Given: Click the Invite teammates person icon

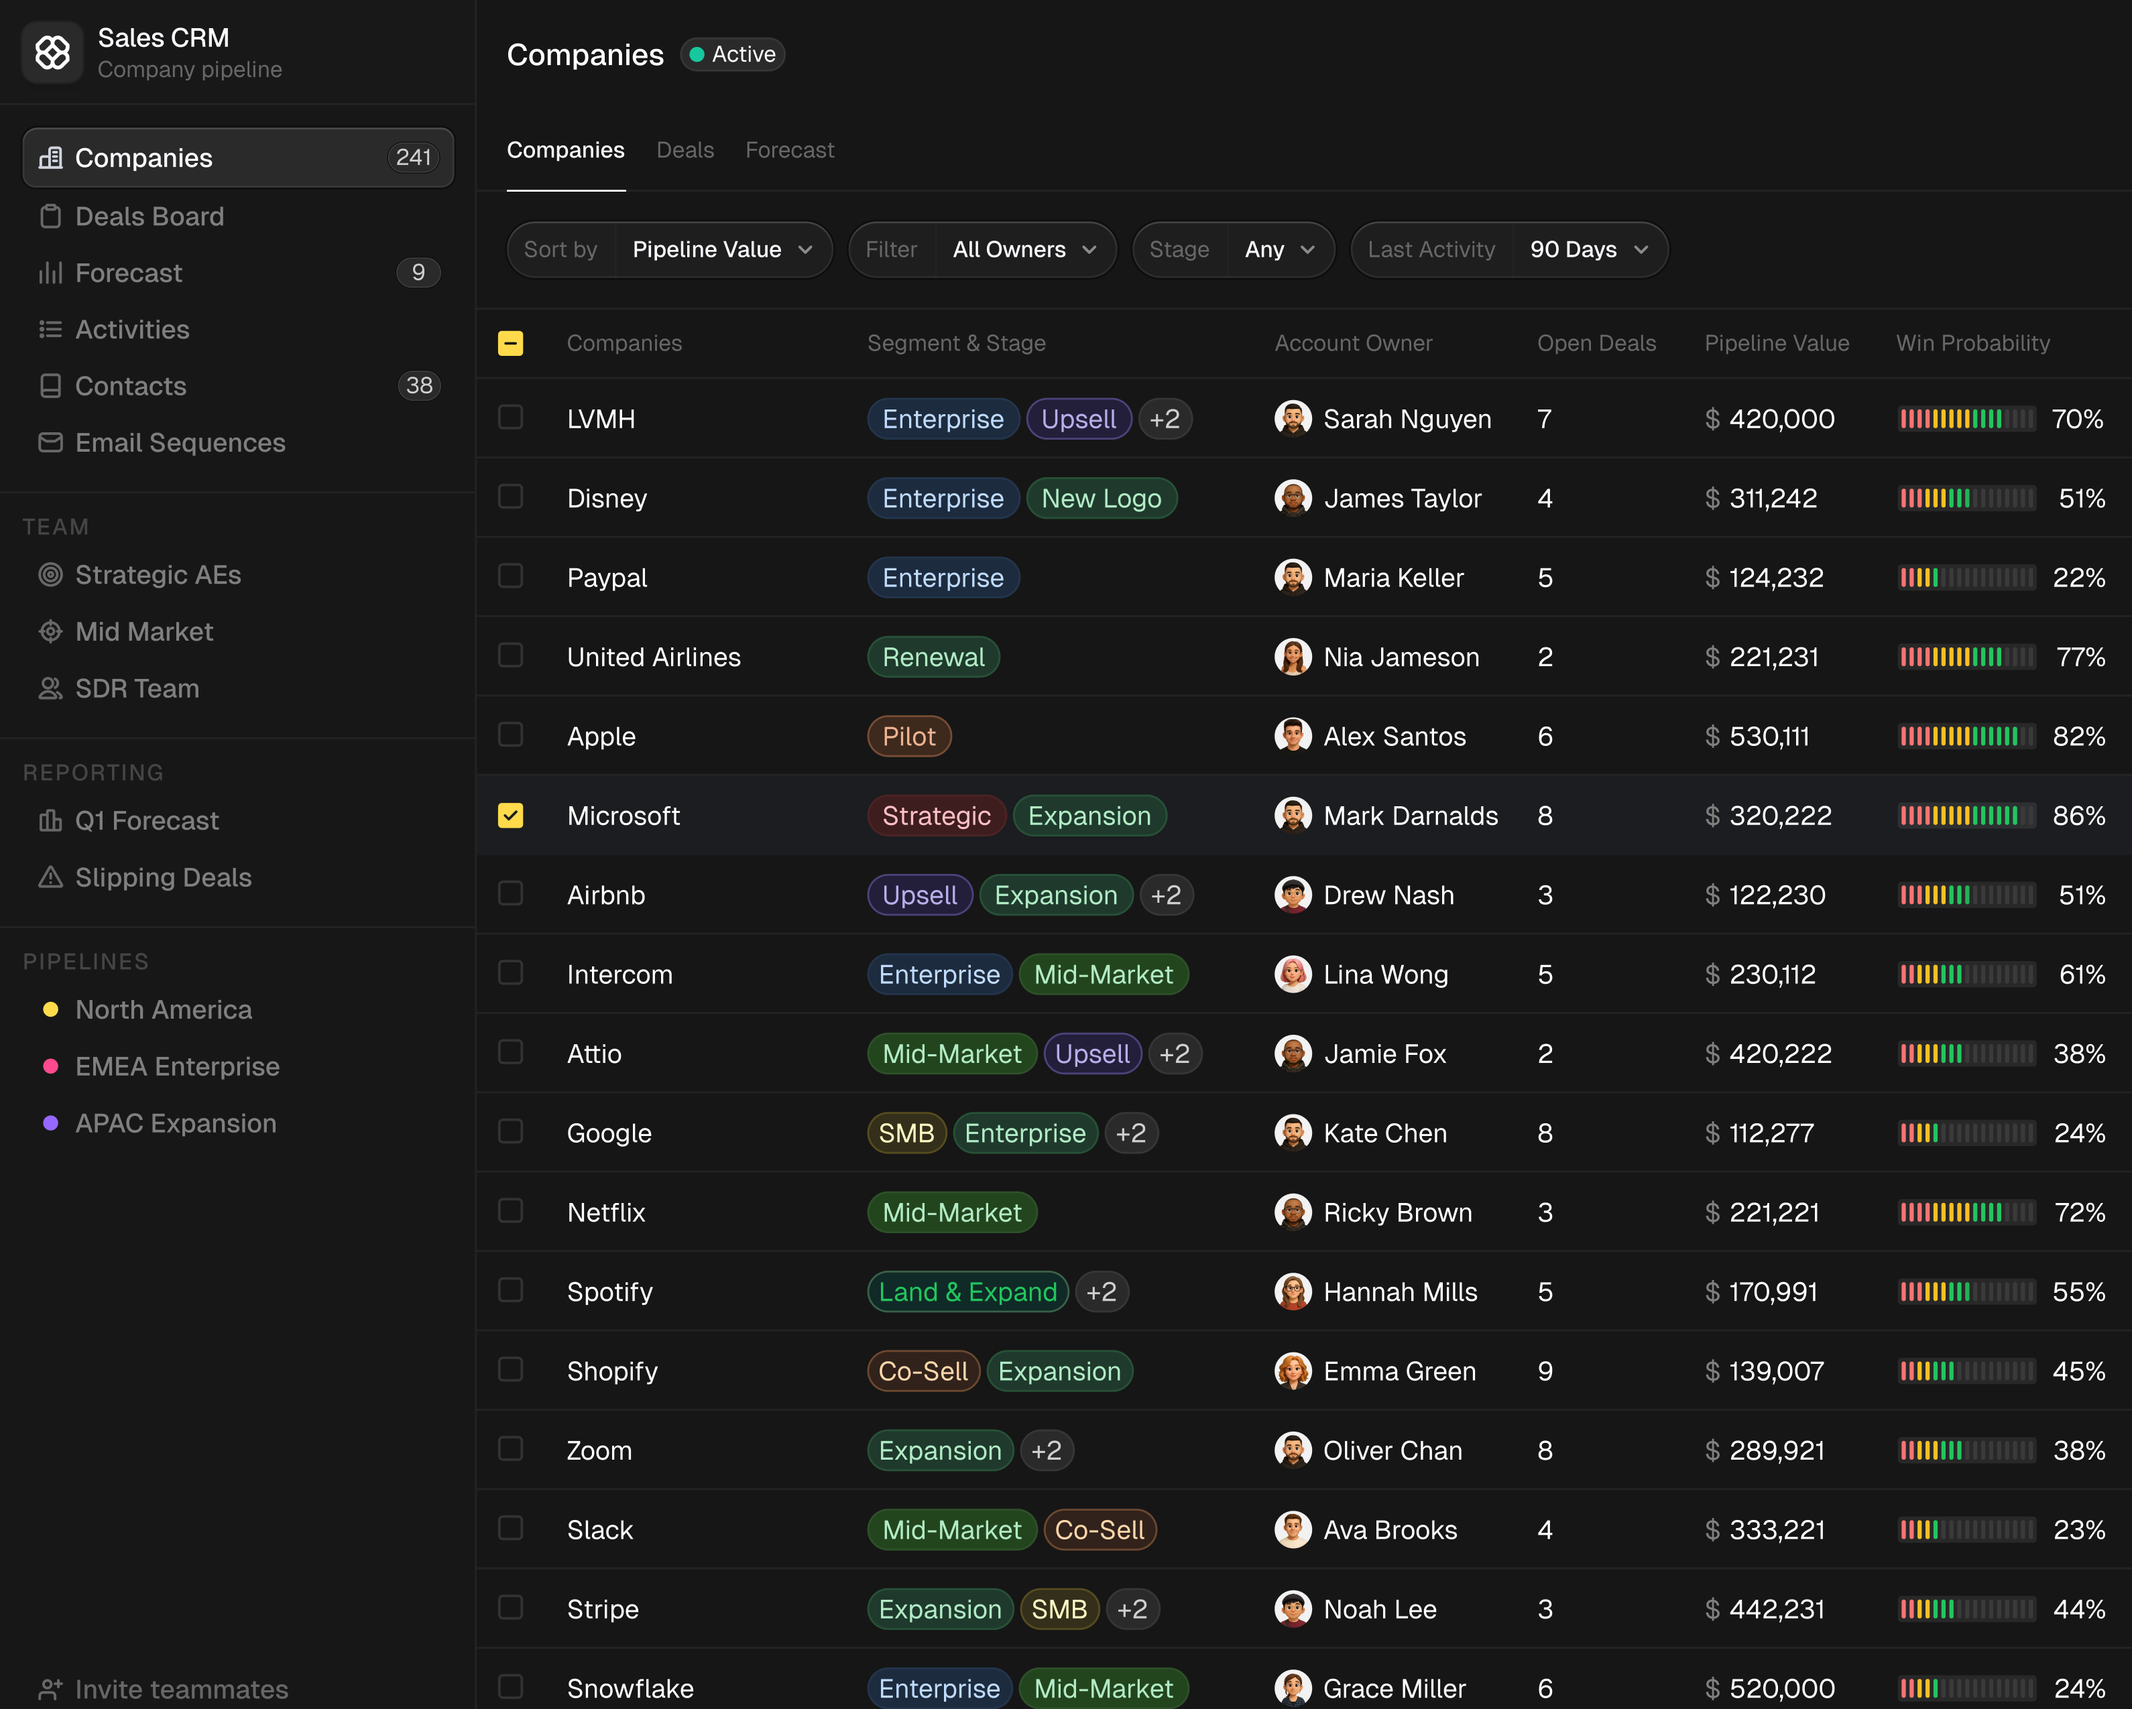Looking at the screenshot, I should [x=50, y=1688].
